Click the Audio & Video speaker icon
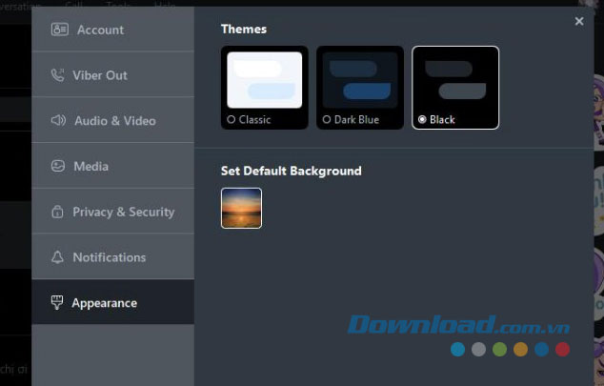This screenshot has height=386, width=604. [58, 120]
